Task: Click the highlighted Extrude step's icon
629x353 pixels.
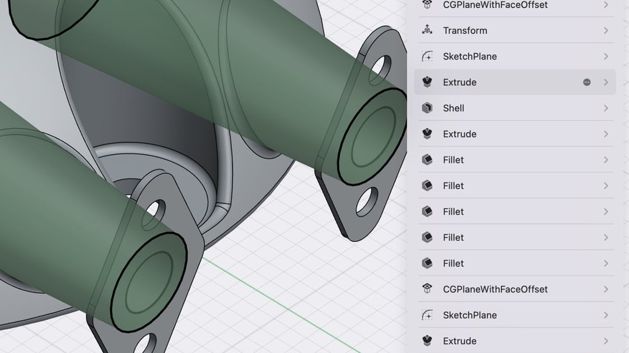Action: [x=427, y=82]
